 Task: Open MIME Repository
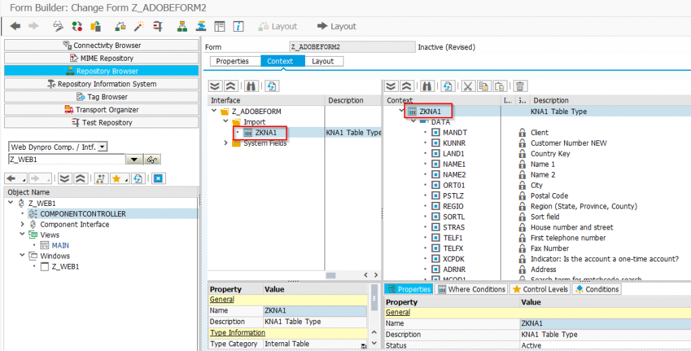101,58
